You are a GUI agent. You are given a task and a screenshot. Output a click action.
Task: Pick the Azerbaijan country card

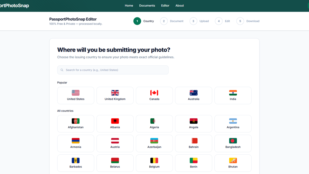pyautogui.click(x=154, y=143)
